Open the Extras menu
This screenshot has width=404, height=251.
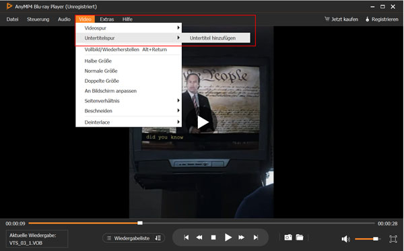click(x=107, y=20)
